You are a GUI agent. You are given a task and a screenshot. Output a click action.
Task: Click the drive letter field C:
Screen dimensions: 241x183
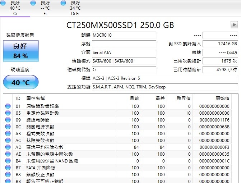click(124, 70)
